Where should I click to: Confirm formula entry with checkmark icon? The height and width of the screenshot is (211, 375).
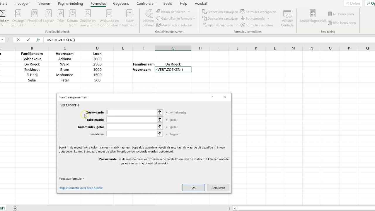coord(28,40)
